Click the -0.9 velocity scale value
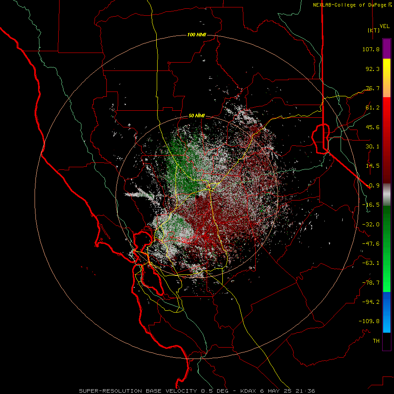Image resolution: width=394 pixels, height=394 pixels. 373,186
